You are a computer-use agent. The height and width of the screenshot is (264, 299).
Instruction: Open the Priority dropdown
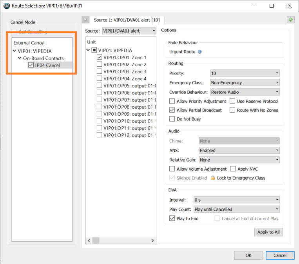pyautogui.click(x=245, y=73)
